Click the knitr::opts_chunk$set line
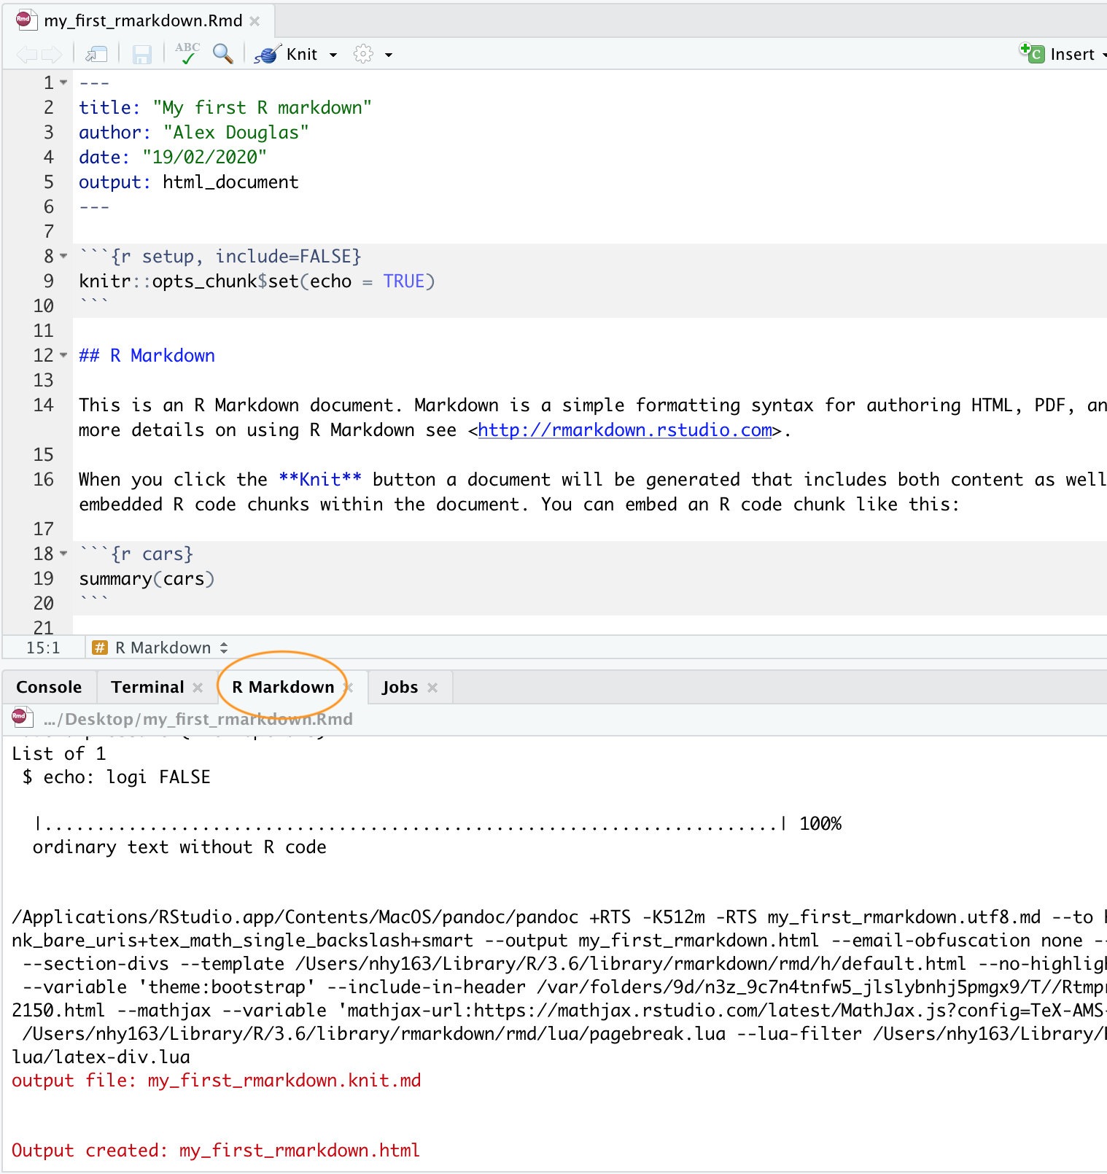1107x1174 pixels. 257,281
